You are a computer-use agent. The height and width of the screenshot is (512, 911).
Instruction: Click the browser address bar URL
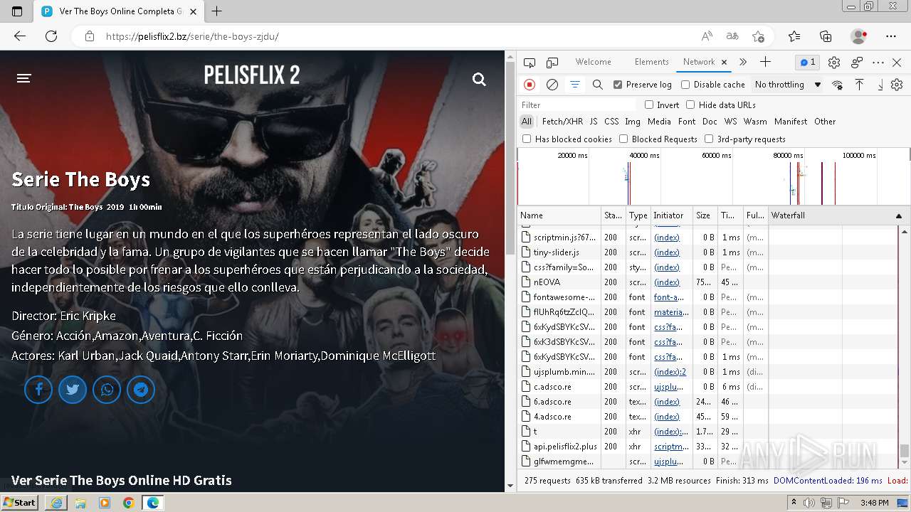pyautogui.click(x=192, y=36)
